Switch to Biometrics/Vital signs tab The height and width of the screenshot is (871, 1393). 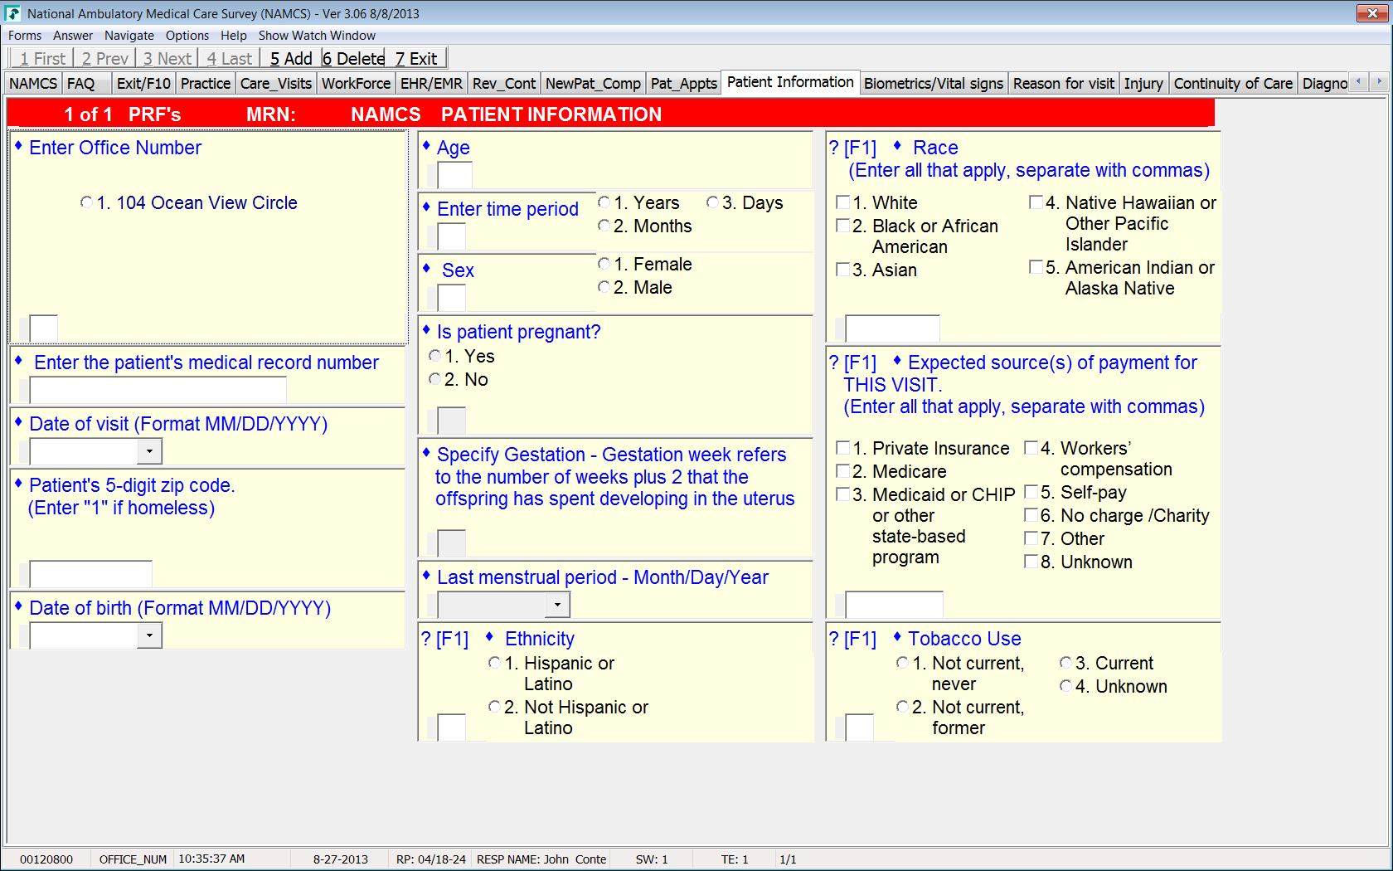click(x=933, y=84)
